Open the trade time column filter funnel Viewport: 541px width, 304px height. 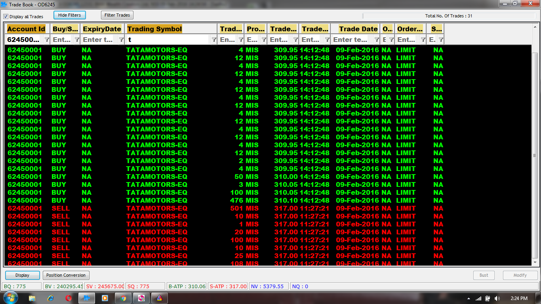(327, 40)
